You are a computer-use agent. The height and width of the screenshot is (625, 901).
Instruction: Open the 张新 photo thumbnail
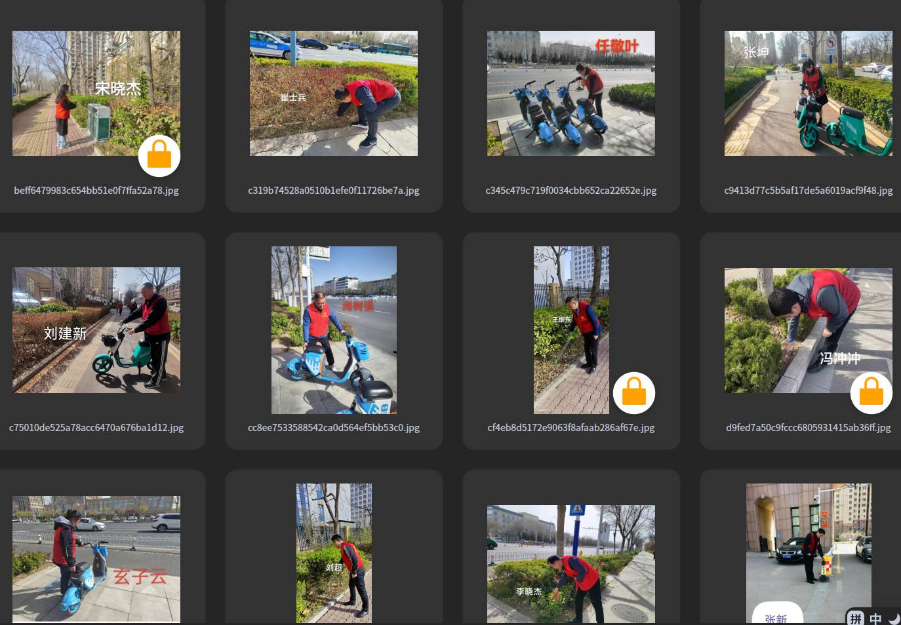point(809,553)
